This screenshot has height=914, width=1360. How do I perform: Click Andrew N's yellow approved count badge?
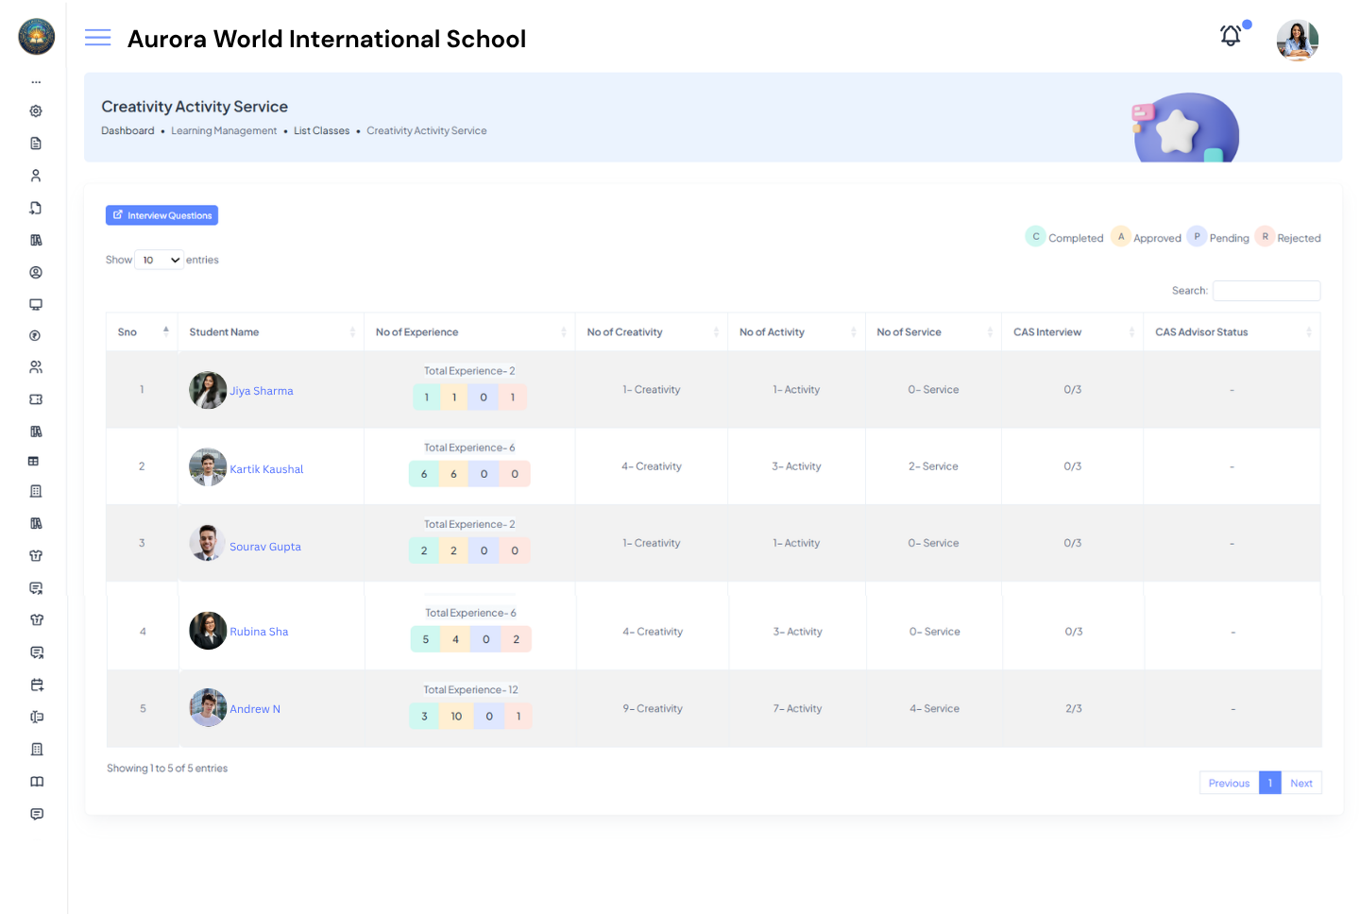coord(456,717)
